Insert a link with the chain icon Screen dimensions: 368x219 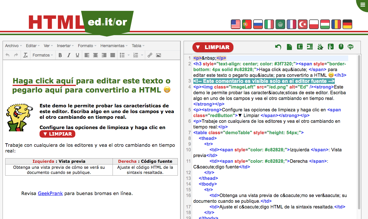(x=150, y=55)
